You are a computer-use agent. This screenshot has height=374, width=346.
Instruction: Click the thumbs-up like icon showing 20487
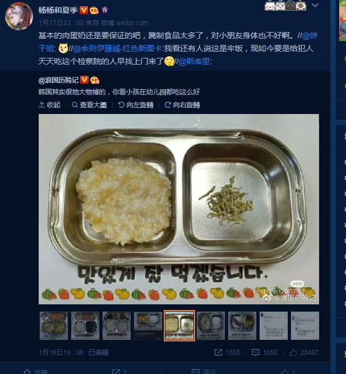(293, 352)
